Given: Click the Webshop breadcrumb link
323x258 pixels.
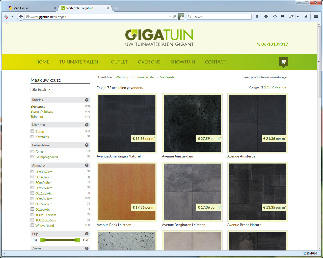Looking at the screenshot, I should click(122, 77).
